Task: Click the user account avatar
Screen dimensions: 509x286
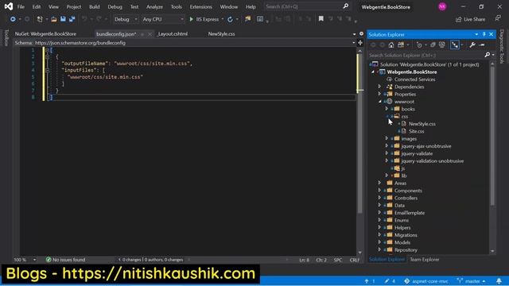Action: coord(442,6)
